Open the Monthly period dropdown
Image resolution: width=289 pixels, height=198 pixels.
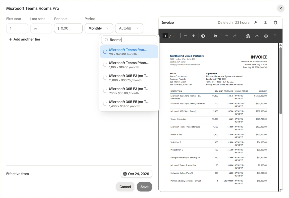[x=99, y=28]
